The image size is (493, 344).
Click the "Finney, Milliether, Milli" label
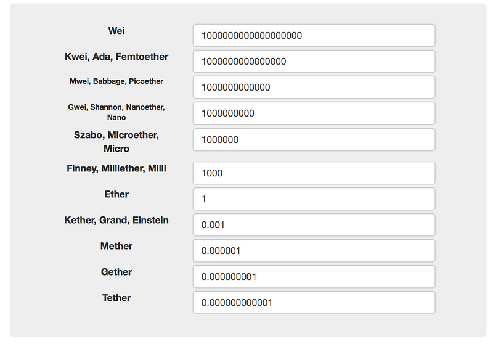point(116,168)
